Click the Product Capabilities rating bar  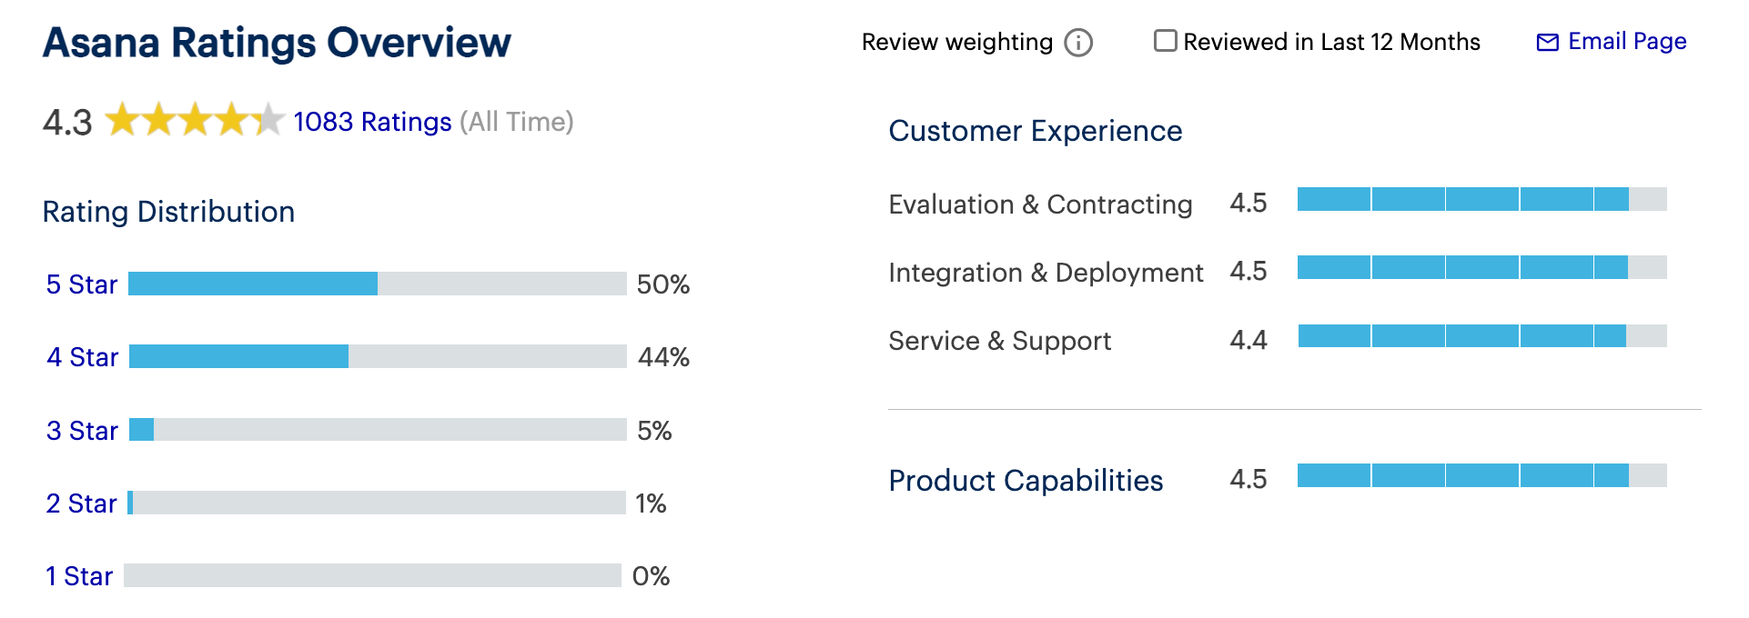pos(1481,475)
